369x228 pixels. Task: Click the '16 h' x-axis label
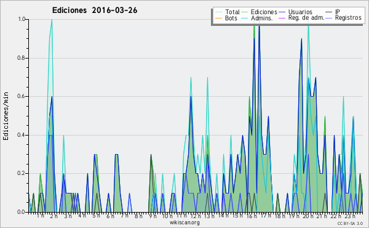click(252, 216)
